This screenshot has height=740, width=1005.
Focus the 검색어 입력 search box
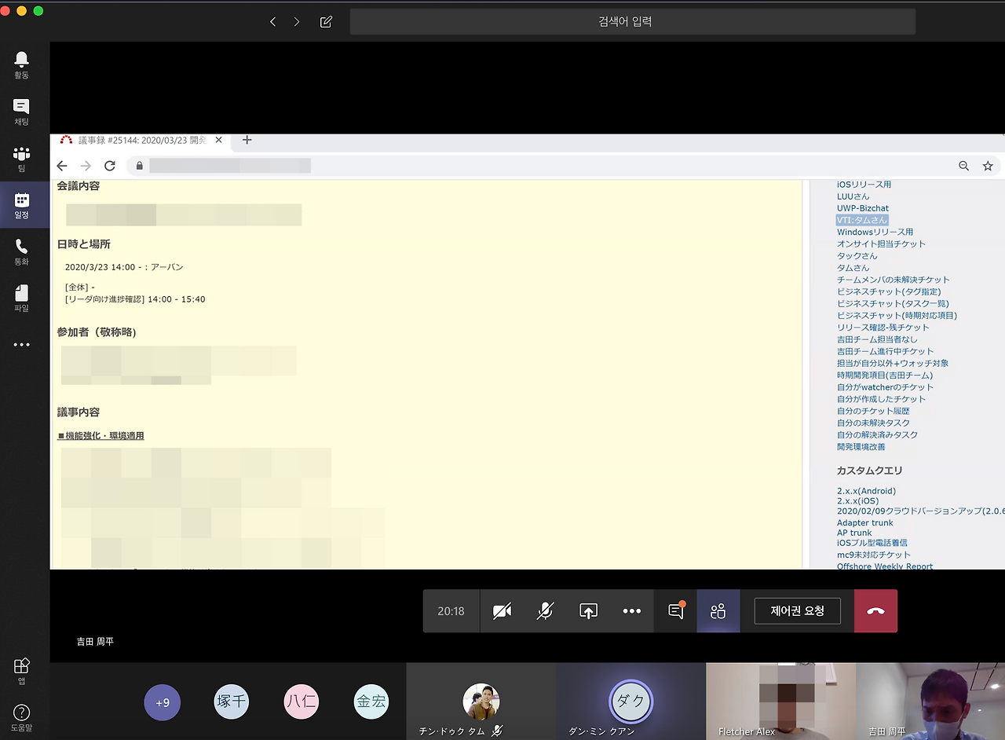632,22
